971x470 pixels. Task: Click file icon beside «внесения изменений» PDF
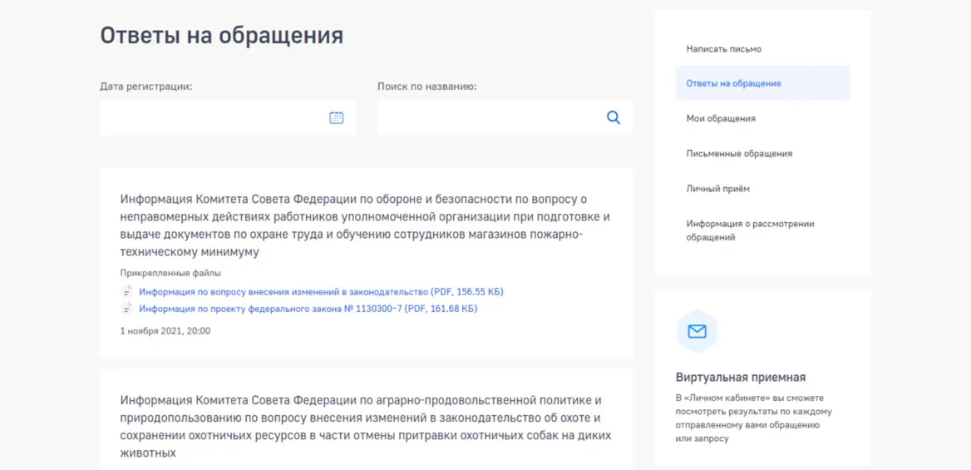click(x=126, y=291)
